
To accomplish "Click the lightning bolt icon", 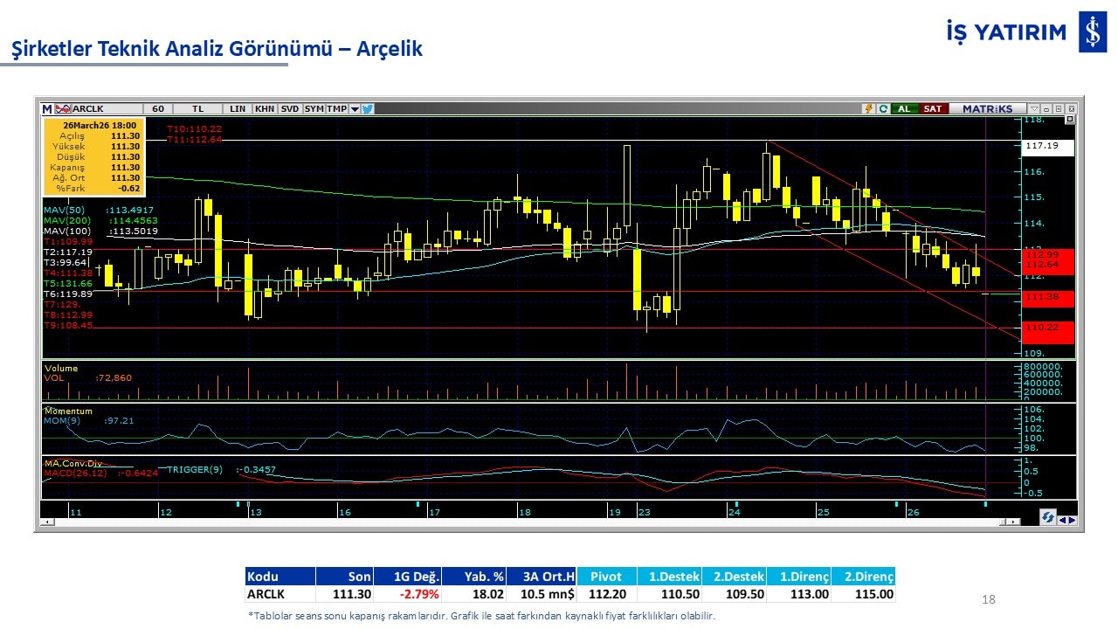I will point(869,109).
